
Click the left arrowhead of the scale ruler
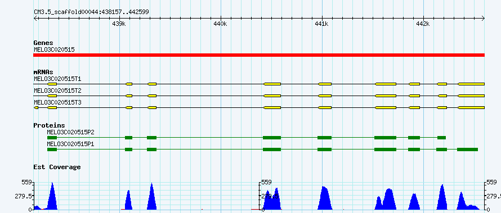pyautogui.click(x=35, y=19)
